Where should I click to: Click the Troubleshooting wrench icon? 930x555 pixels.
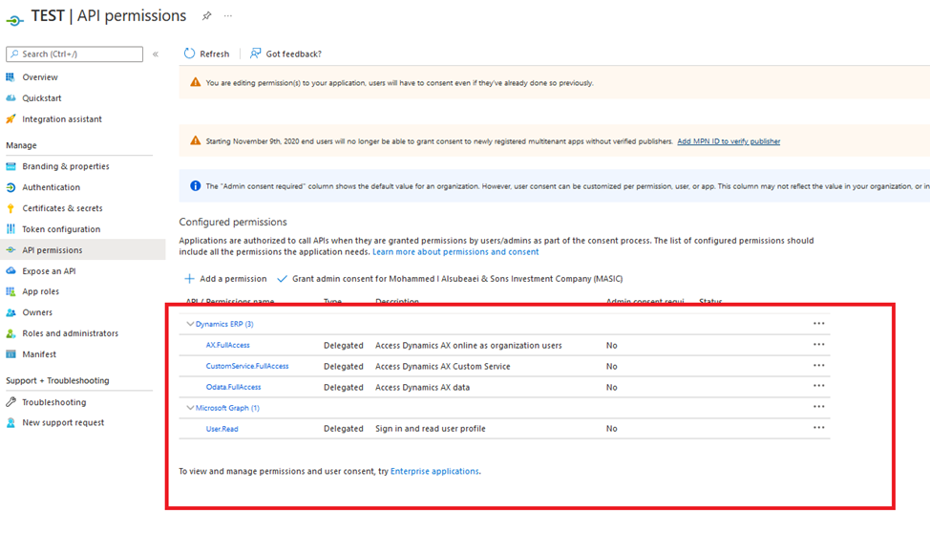point(11,402)
